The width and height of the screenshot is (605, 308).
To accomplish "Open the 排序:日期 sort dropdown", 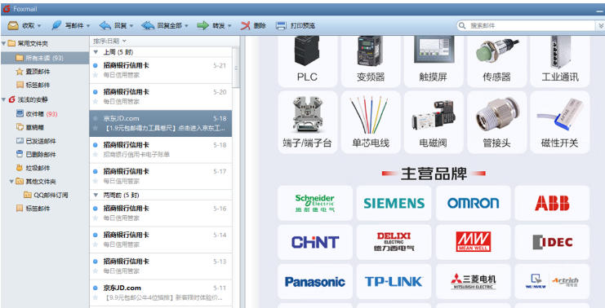I will coord(110,41).
